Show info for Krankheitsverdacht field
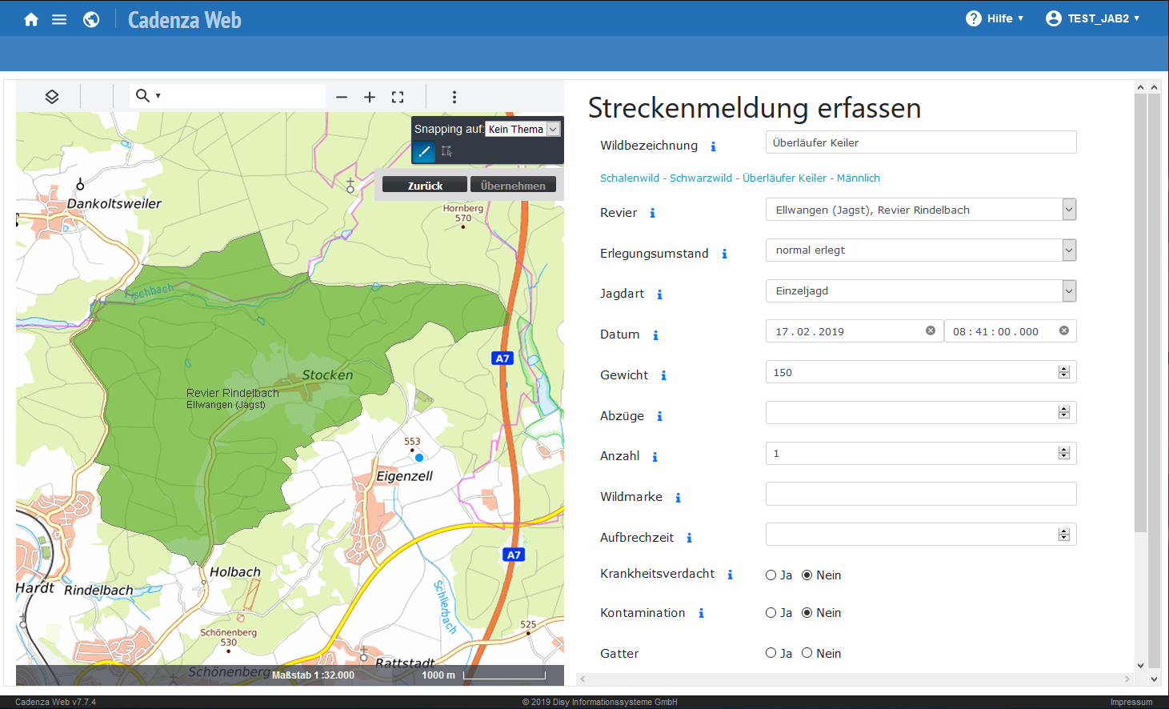This screenshot has width=1169, height=709. 730,575
